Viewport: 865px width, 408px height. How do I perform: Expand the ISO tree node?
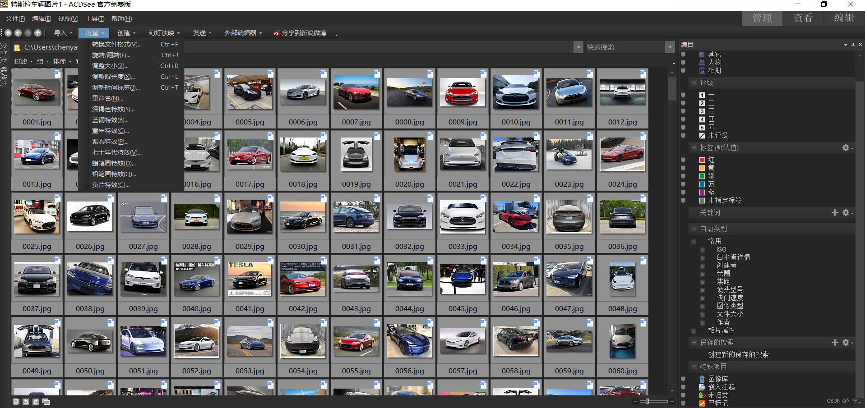pyautogui.click(x=702, y=250)
